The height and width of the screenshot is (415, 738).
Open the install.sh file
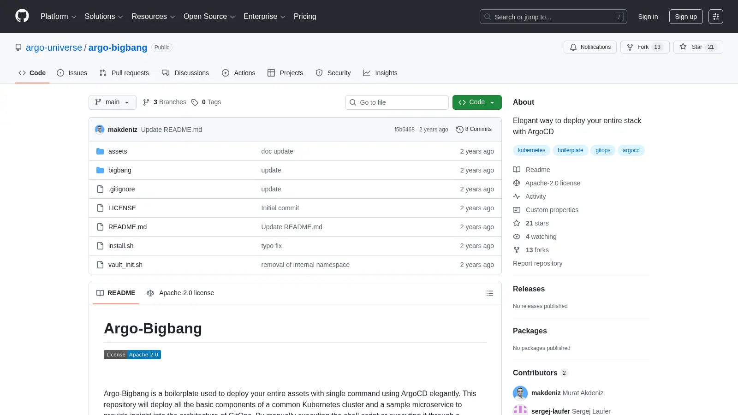121,246
